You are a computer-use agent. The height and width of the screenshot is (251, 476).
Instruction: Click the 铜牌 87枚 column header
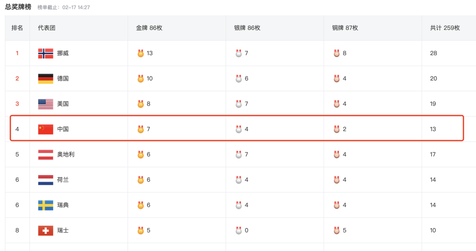(x=345, y=28)
